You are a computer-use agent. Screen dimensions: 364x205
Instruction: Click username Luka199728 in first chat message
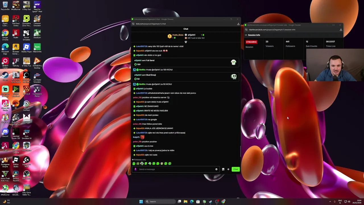(142, 46)
